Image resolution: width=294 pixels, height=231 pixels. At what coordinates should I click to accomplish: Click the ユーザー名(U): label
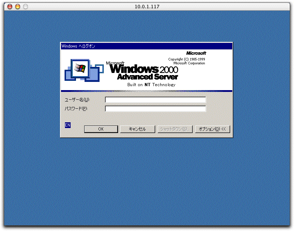tap(77, 100)
